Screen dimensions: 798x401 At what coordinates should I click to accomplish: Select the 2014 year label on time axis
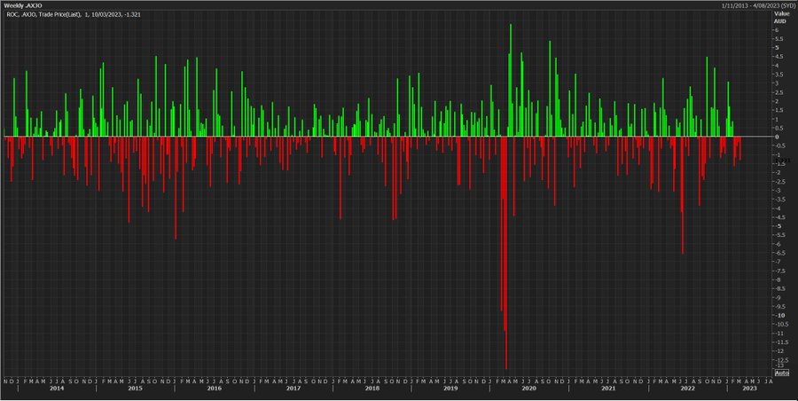(x=57, y=389)
